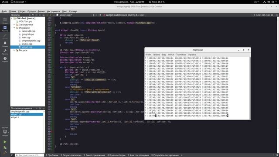Open the 3 Вывод приложения pane
The height and width of the screenshot is (157, 279).
[94, 155]
